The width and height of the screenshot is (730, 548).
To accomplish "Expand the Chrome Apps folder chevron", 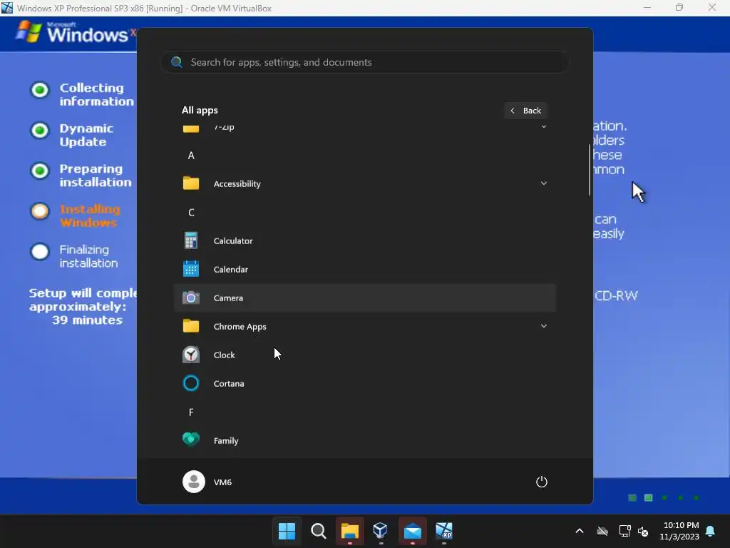I will 544,325.
